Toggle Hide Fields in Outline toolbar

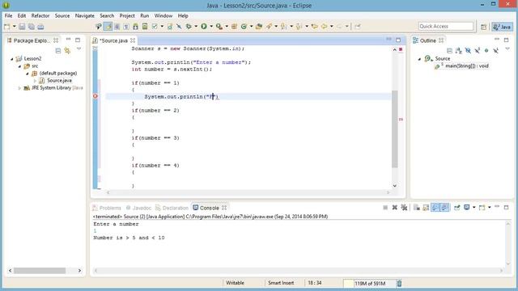pos(468,50)
